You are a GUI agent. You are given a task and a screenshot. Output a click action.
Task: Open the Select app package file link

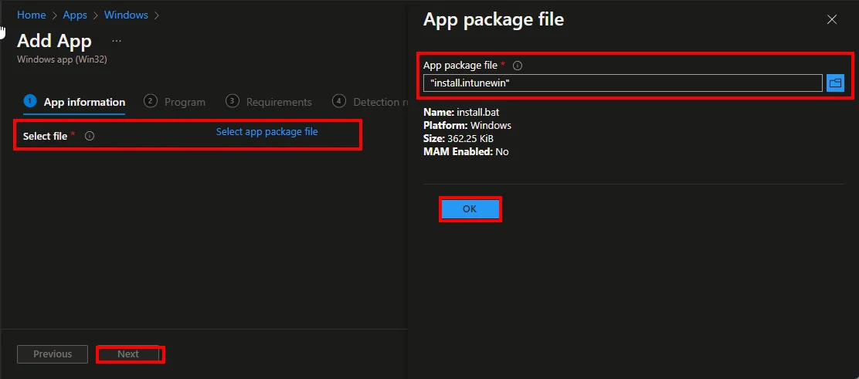click(267, 132)
